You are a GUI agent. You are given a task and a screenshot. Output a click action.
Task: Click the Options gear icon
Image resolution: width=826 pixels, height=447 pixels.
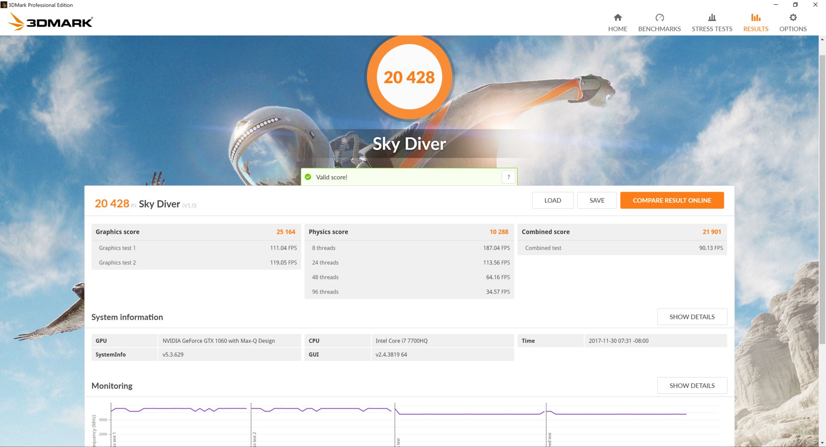pyautogui.click(x=793, y=18)
